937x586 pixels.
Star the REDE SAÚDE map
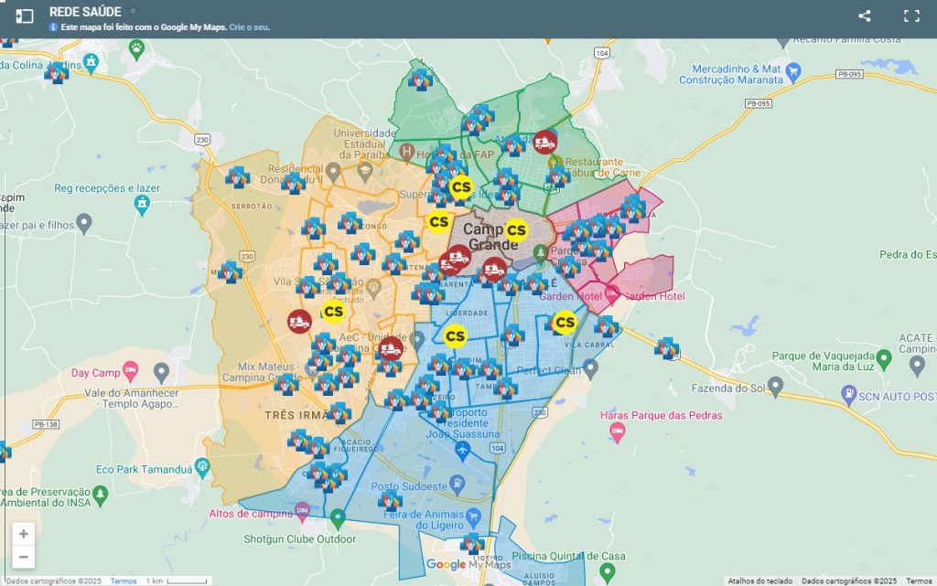coord(134,11)
